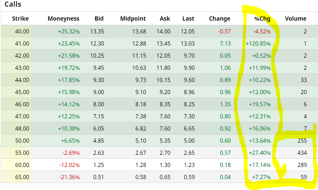Sort by Moneyness column header
The image size is (318, 190).
[x=63, y=19]
